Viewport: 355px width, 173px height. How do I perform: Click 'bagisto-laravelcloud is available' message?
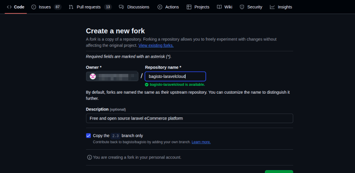coord(177,85)
